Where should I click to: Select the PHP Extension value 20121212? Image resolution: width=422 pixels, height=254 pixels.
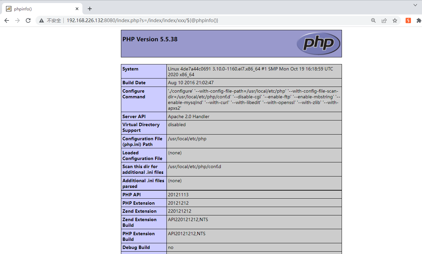pyautogui.click(x=179, y=203)
